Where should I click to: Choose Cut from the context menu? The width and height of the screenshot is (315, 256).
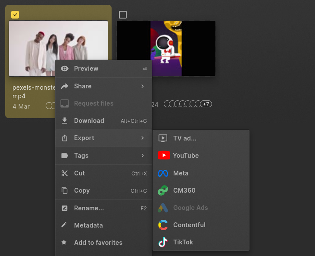[x=103, y=173]
